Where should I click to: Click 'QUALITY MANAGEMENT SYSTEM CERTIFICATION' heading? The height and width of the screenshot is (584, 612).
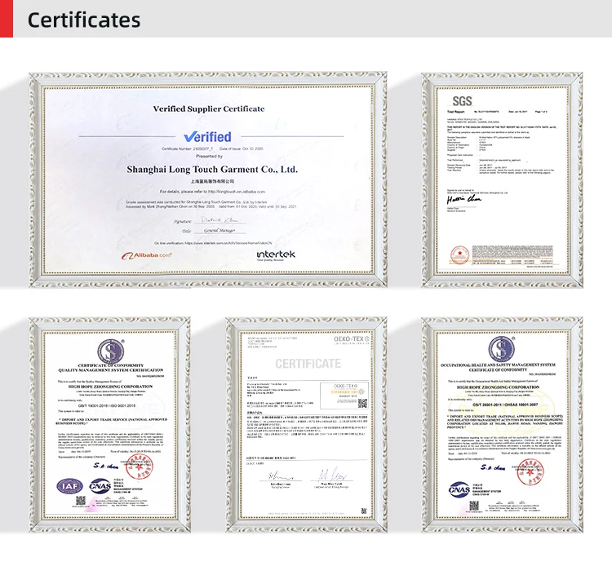pos(111,370)
